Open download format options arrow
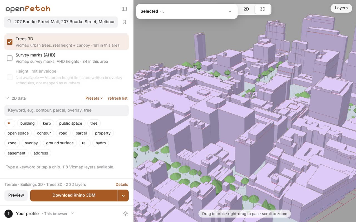 click(123, 195)
